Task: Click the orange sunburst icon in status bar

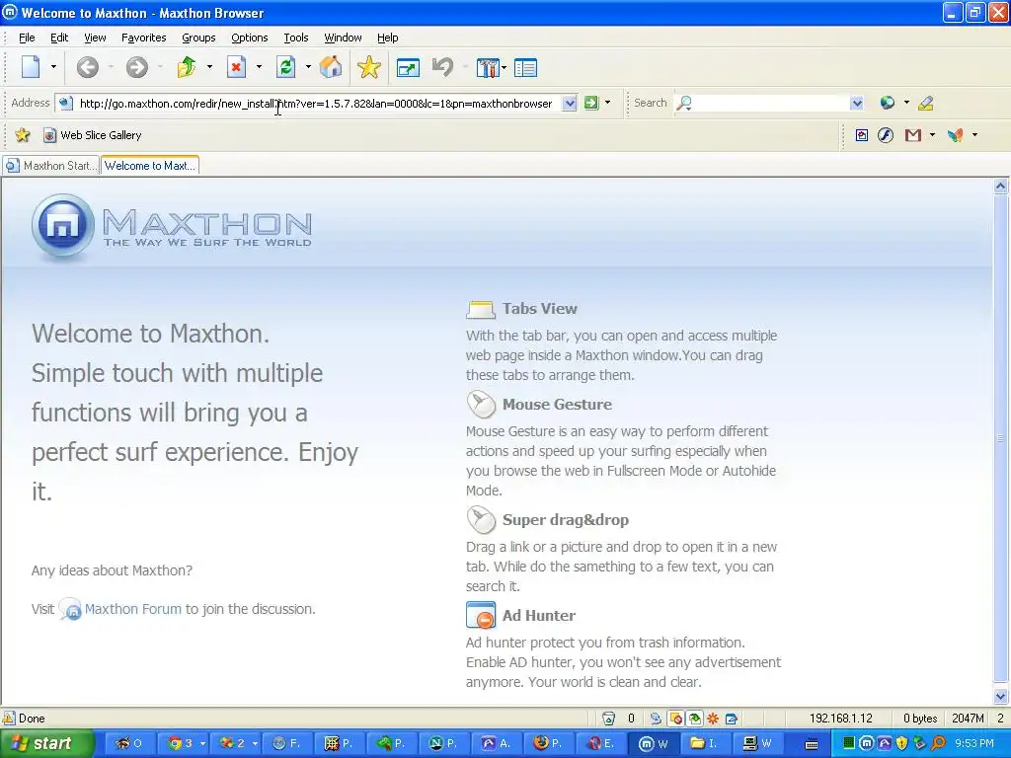Action: point(713,719)
